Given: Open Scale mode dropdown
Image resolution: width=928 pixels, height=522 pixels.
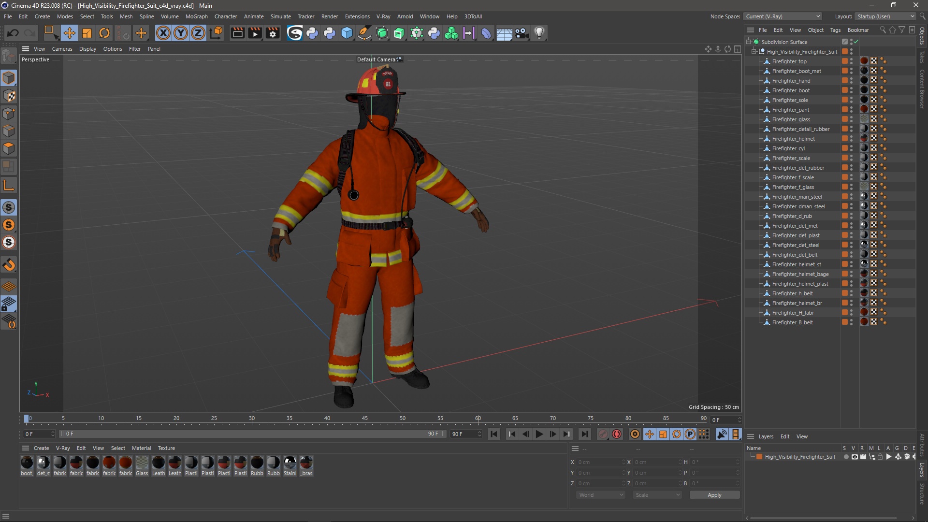Looking at the screenshot, I should click(x=657, y=495).
